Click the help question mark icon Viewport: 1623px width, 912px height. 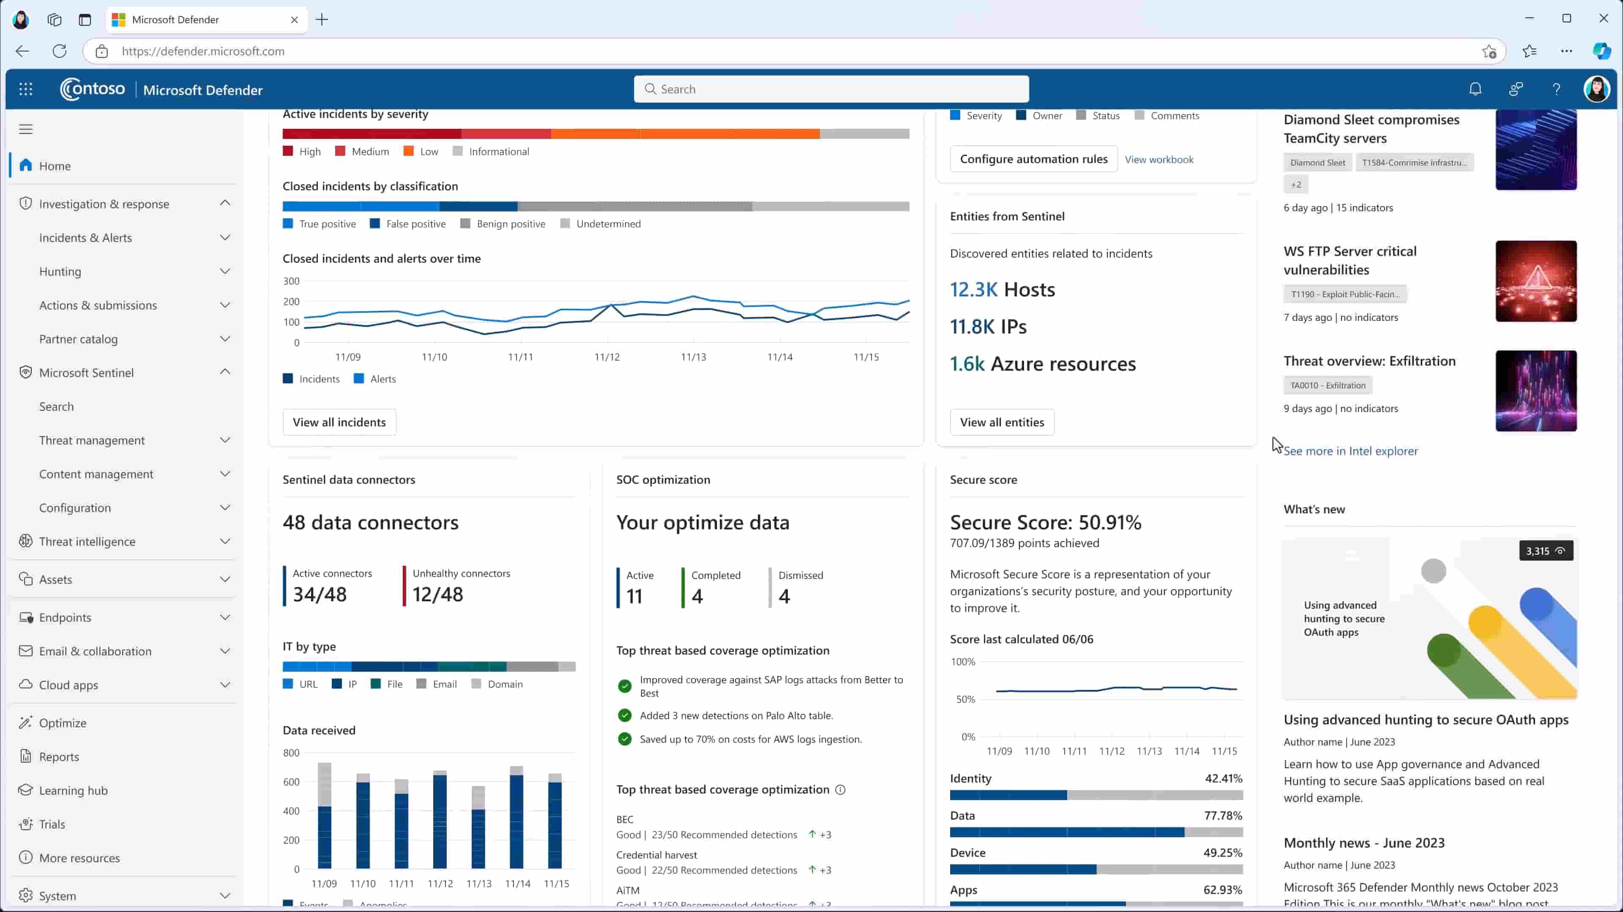1556,90
